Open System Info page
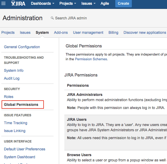167x164 pixels. click(x=14, y=70)
